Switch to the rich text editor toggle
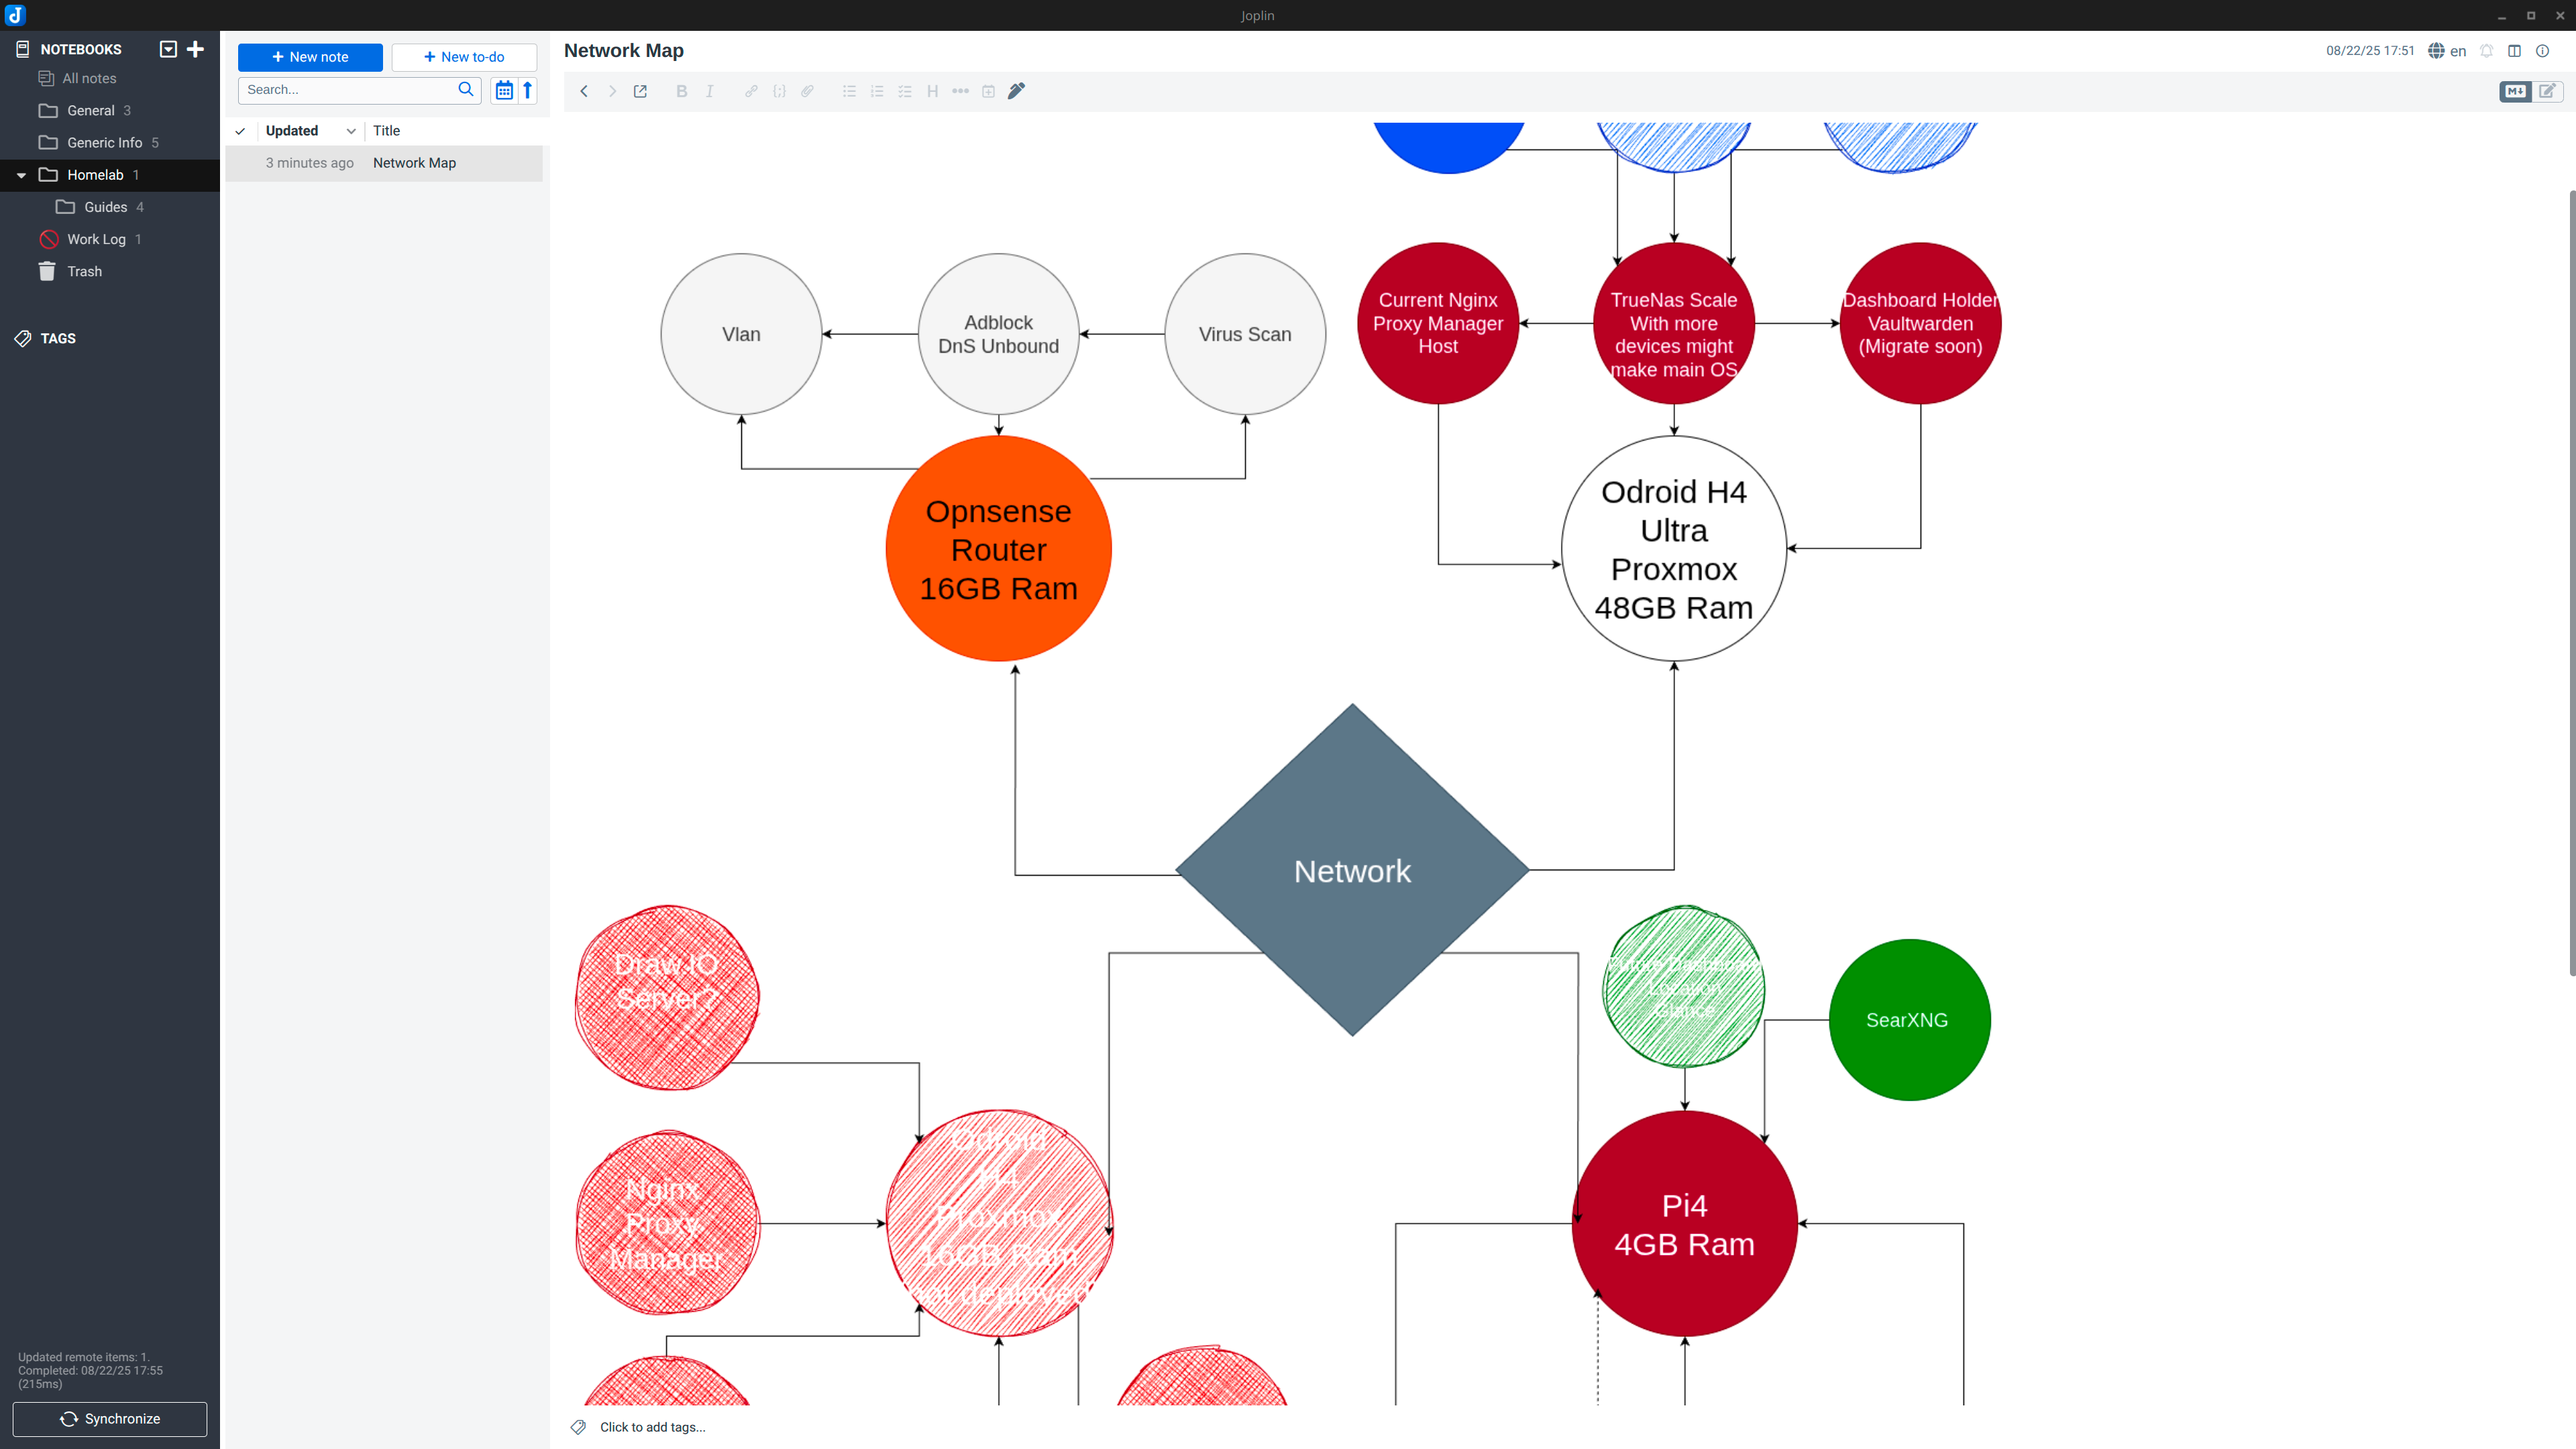 (2547, 91)
